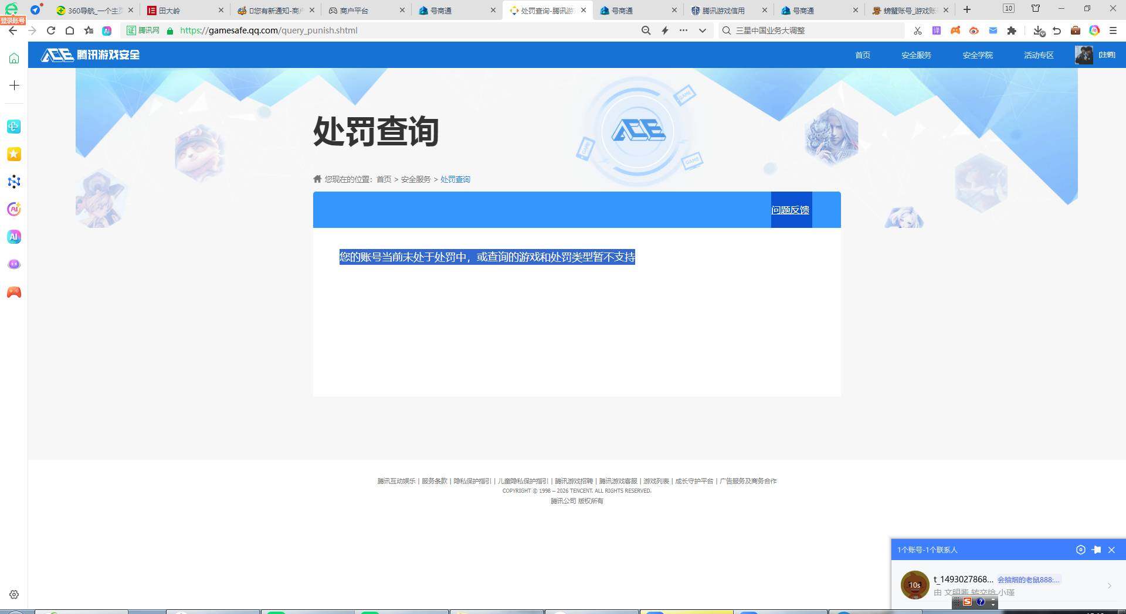This screenshot has height=614, width=1126.
Task: Open the mail icon in the toolbar
Action: click(x=992, y=30)
